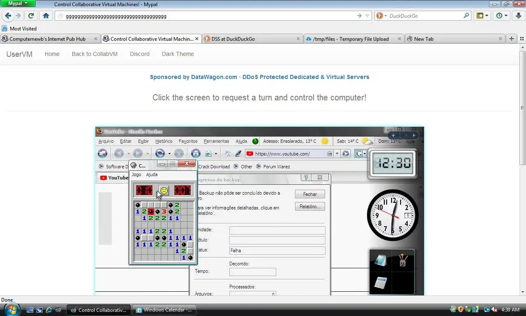Click Show Desktop quick launch icon
The height and width of the screenshot is (316, 526).
30,310
